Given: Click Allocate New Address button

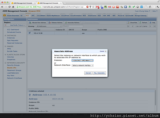Looking at the screenshot, I should (38, 23).
